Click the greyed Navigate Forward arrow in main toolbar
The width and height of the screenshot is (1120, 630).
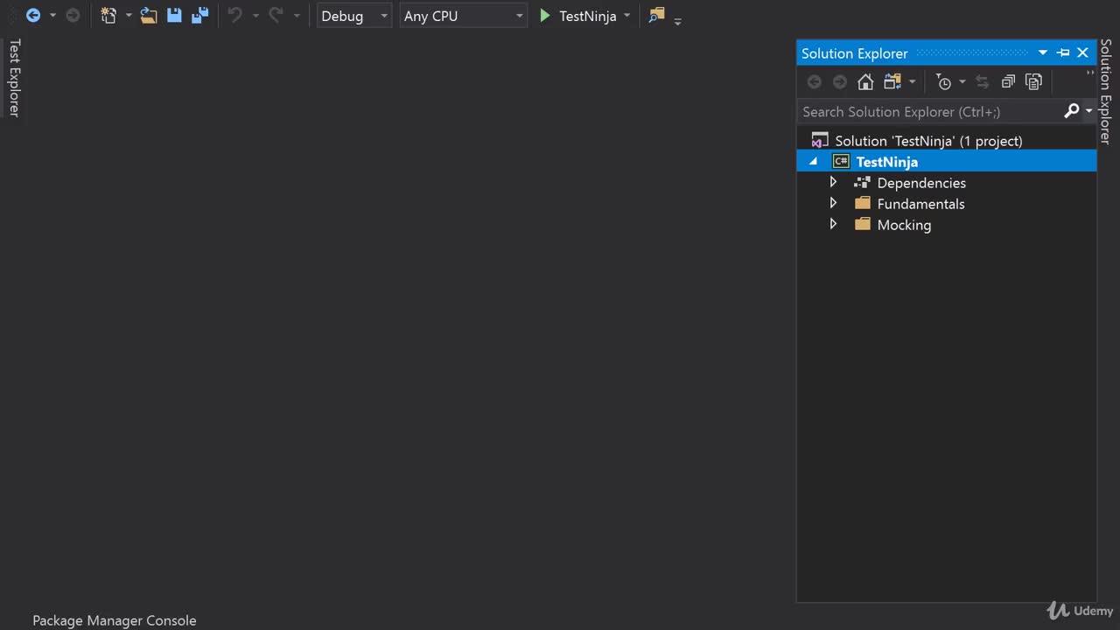[x=73, y=16]
